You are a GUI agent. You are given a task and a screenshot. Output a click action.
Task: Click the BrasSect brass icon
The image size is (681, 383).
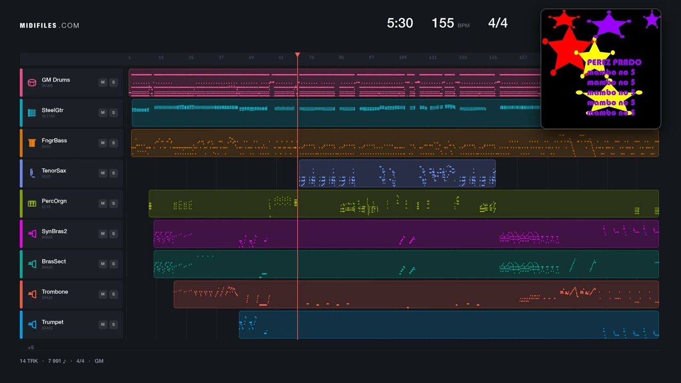[31, 264]
